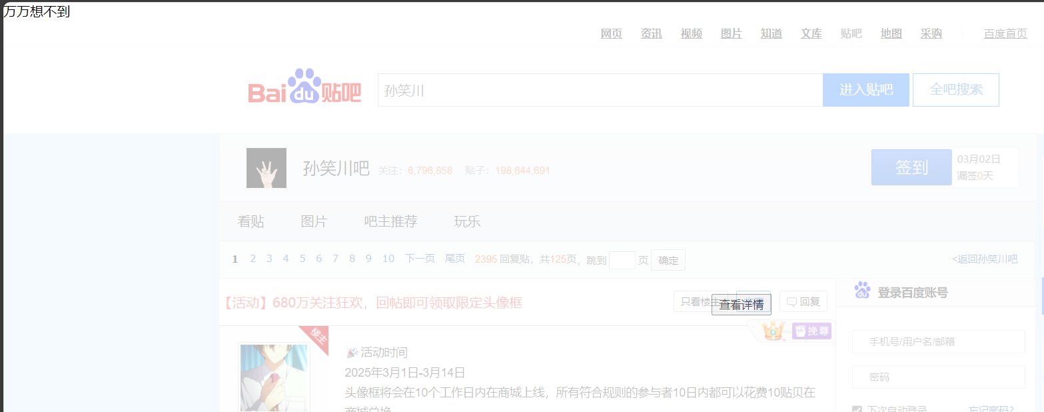
Task: Go to page 7 of the thread
Action: pos(336,259)
